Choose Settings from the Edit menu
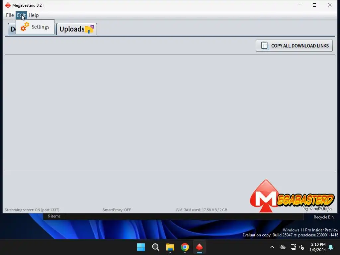 point(35,27)
